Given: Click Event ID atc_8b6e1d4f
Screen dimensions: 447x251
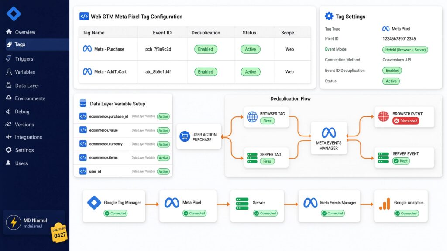Looking at the screenshot, I should pos(158,72).
